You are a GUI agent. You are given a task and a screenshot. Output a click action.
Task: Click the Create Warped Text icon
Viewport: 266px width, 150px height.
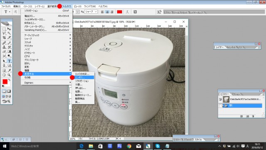(x=128, y=12)
